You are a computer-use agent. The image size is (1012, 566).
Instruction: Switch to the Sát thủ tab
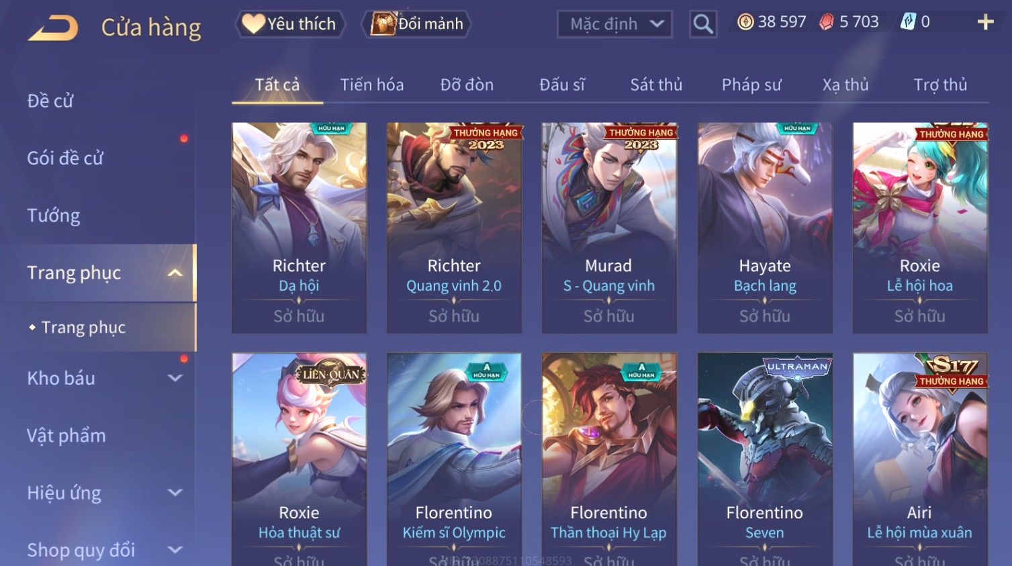[656, 85]
